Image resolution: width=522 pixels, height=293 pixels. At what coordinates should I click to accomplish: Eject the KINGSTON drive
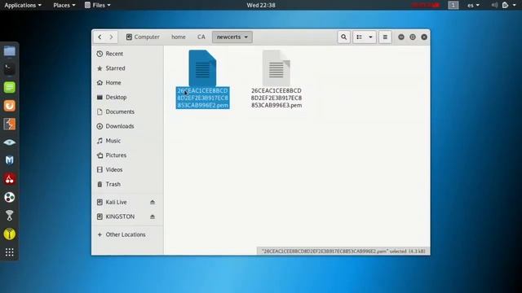click(x=153, y=216)
